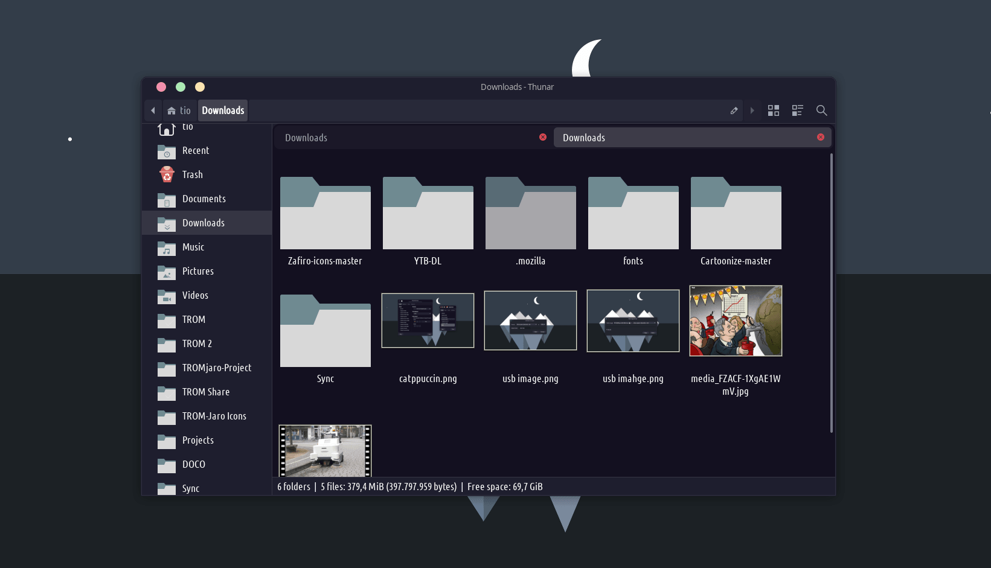Switch to icon grid view
The image size is (991, 568).
[773, 110]
